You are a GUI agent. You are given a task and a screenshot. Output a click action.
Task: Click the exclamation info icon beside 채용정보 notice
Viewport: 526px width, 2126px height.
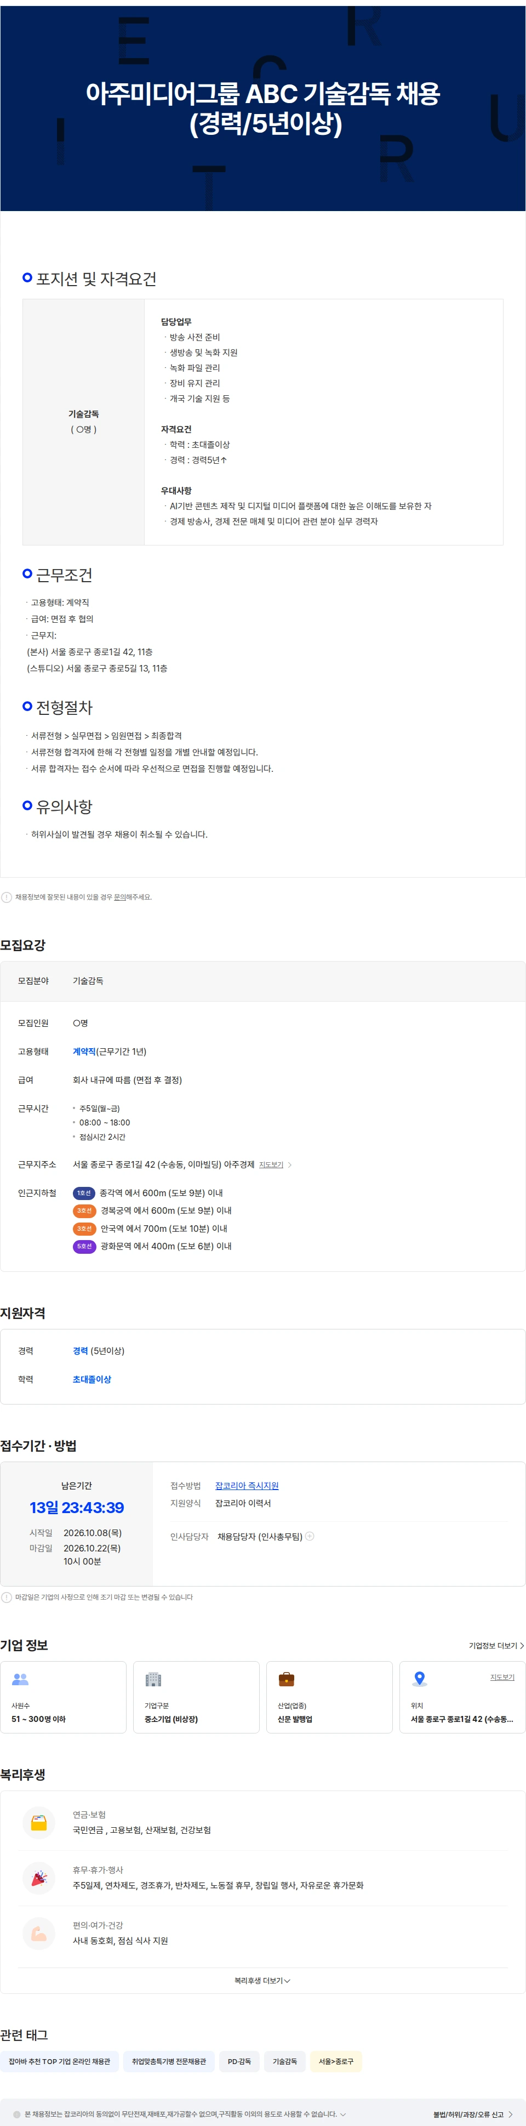click(x=7, y=897)
